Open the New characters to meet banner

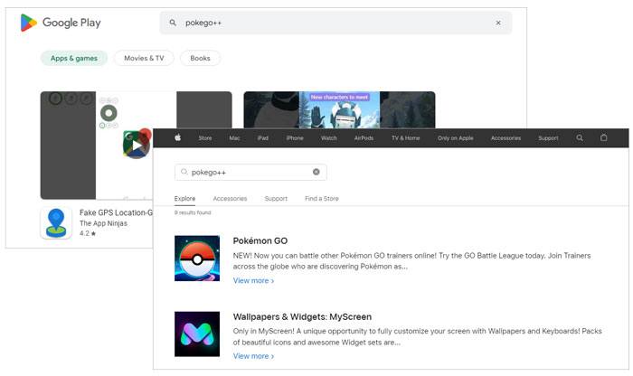coord(339,109)
